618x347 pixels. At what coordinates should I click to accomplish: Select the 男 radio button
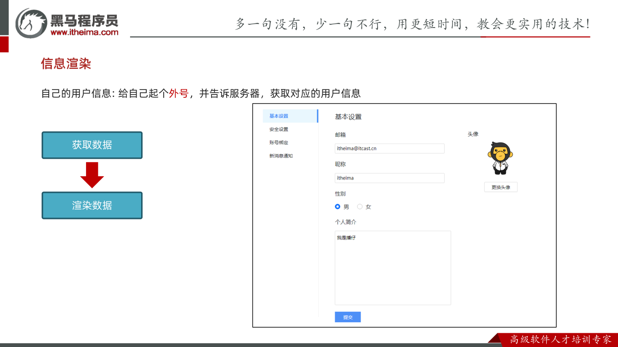338,207
